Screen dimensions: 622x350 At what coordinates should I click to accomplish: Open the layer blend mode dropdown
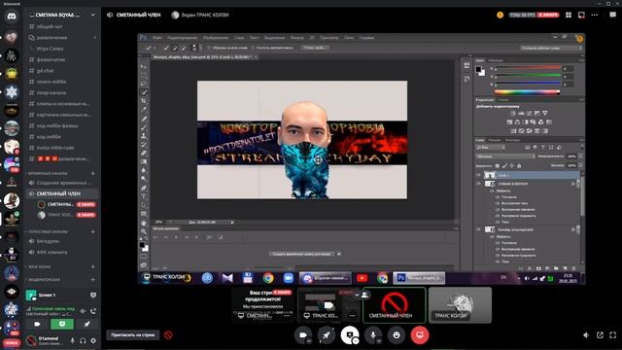point(505,157)
